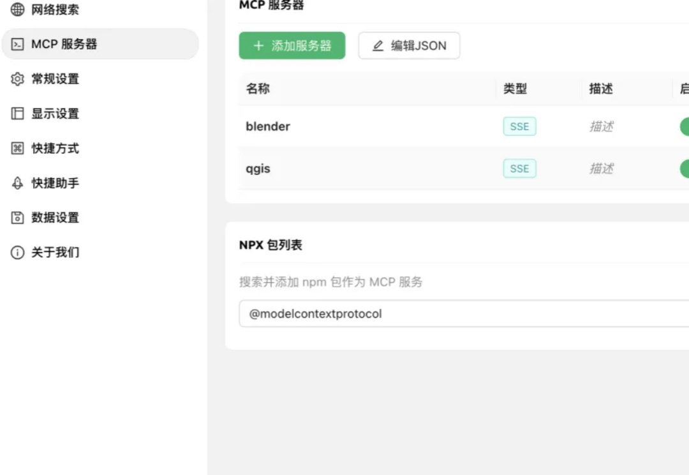Click the 编辑JSON button
Screen dimensions: 689x475
point(409,45)
